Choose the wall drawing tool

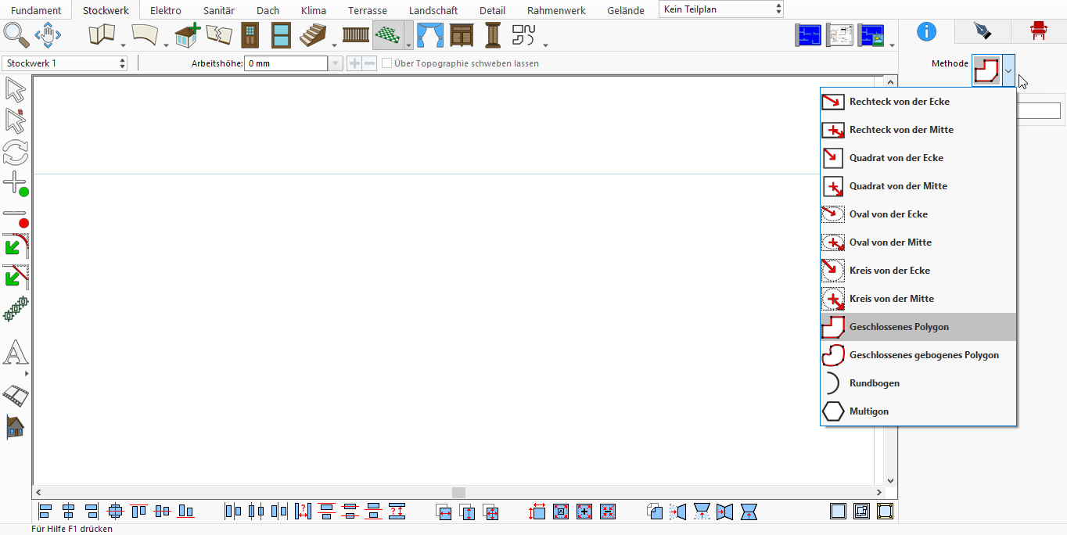pyautogui.click(x=102, y=35)
